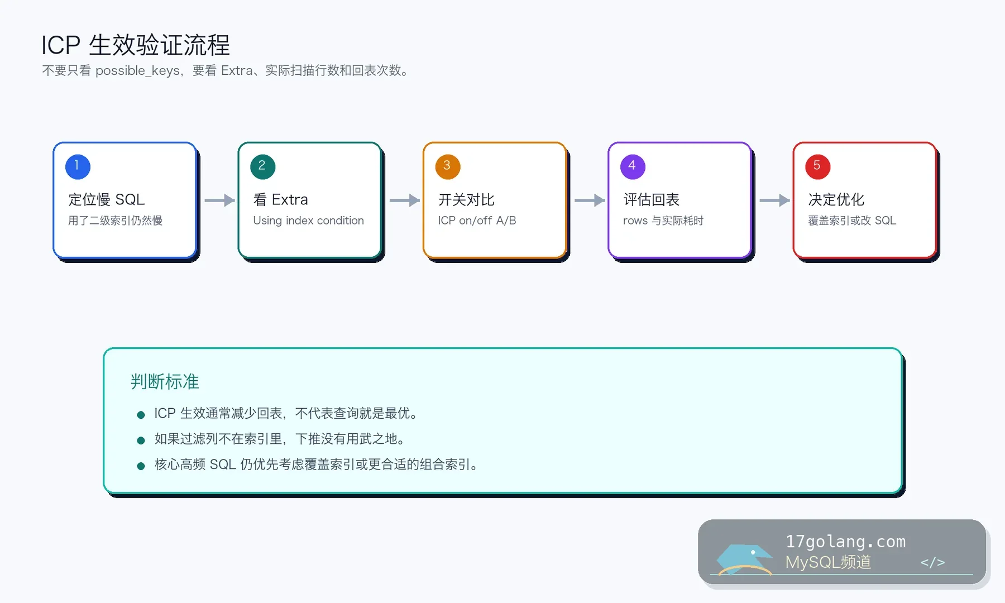Screen dimensions: 1005x603
Task: Click the red step 5 number circle
Action: tap(817, 166)
